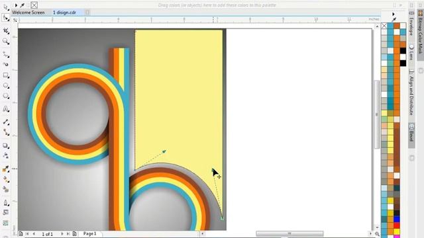The height and width of the screenshot is (238, 424).
Task: Click the document palette eyedropper icon
Action: [22, 5]
